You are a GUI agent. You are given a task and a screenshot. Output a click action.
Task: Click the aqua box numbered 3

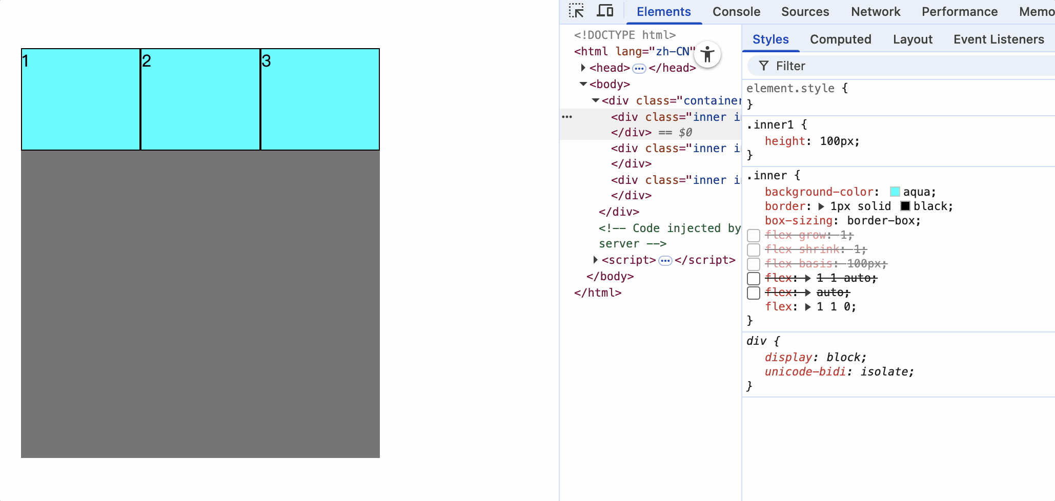pyautogui.click(x=320, y=99)
